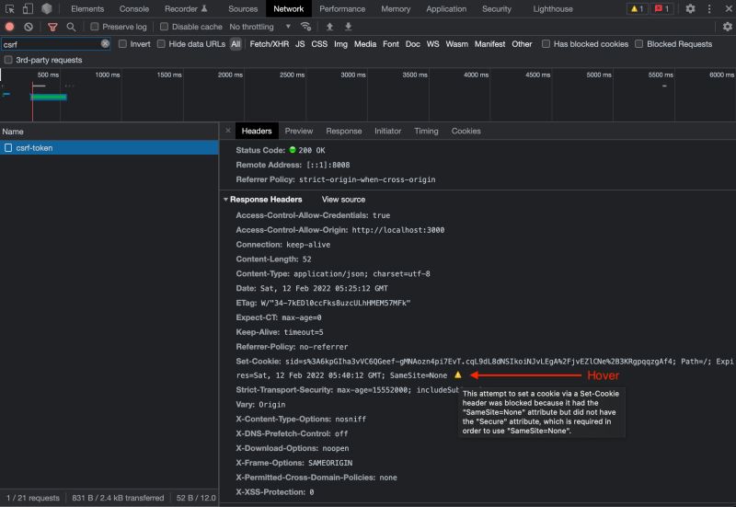Click the 3D cube icon in toolbar
Viewport: 736px width, 507px height.
47,8
